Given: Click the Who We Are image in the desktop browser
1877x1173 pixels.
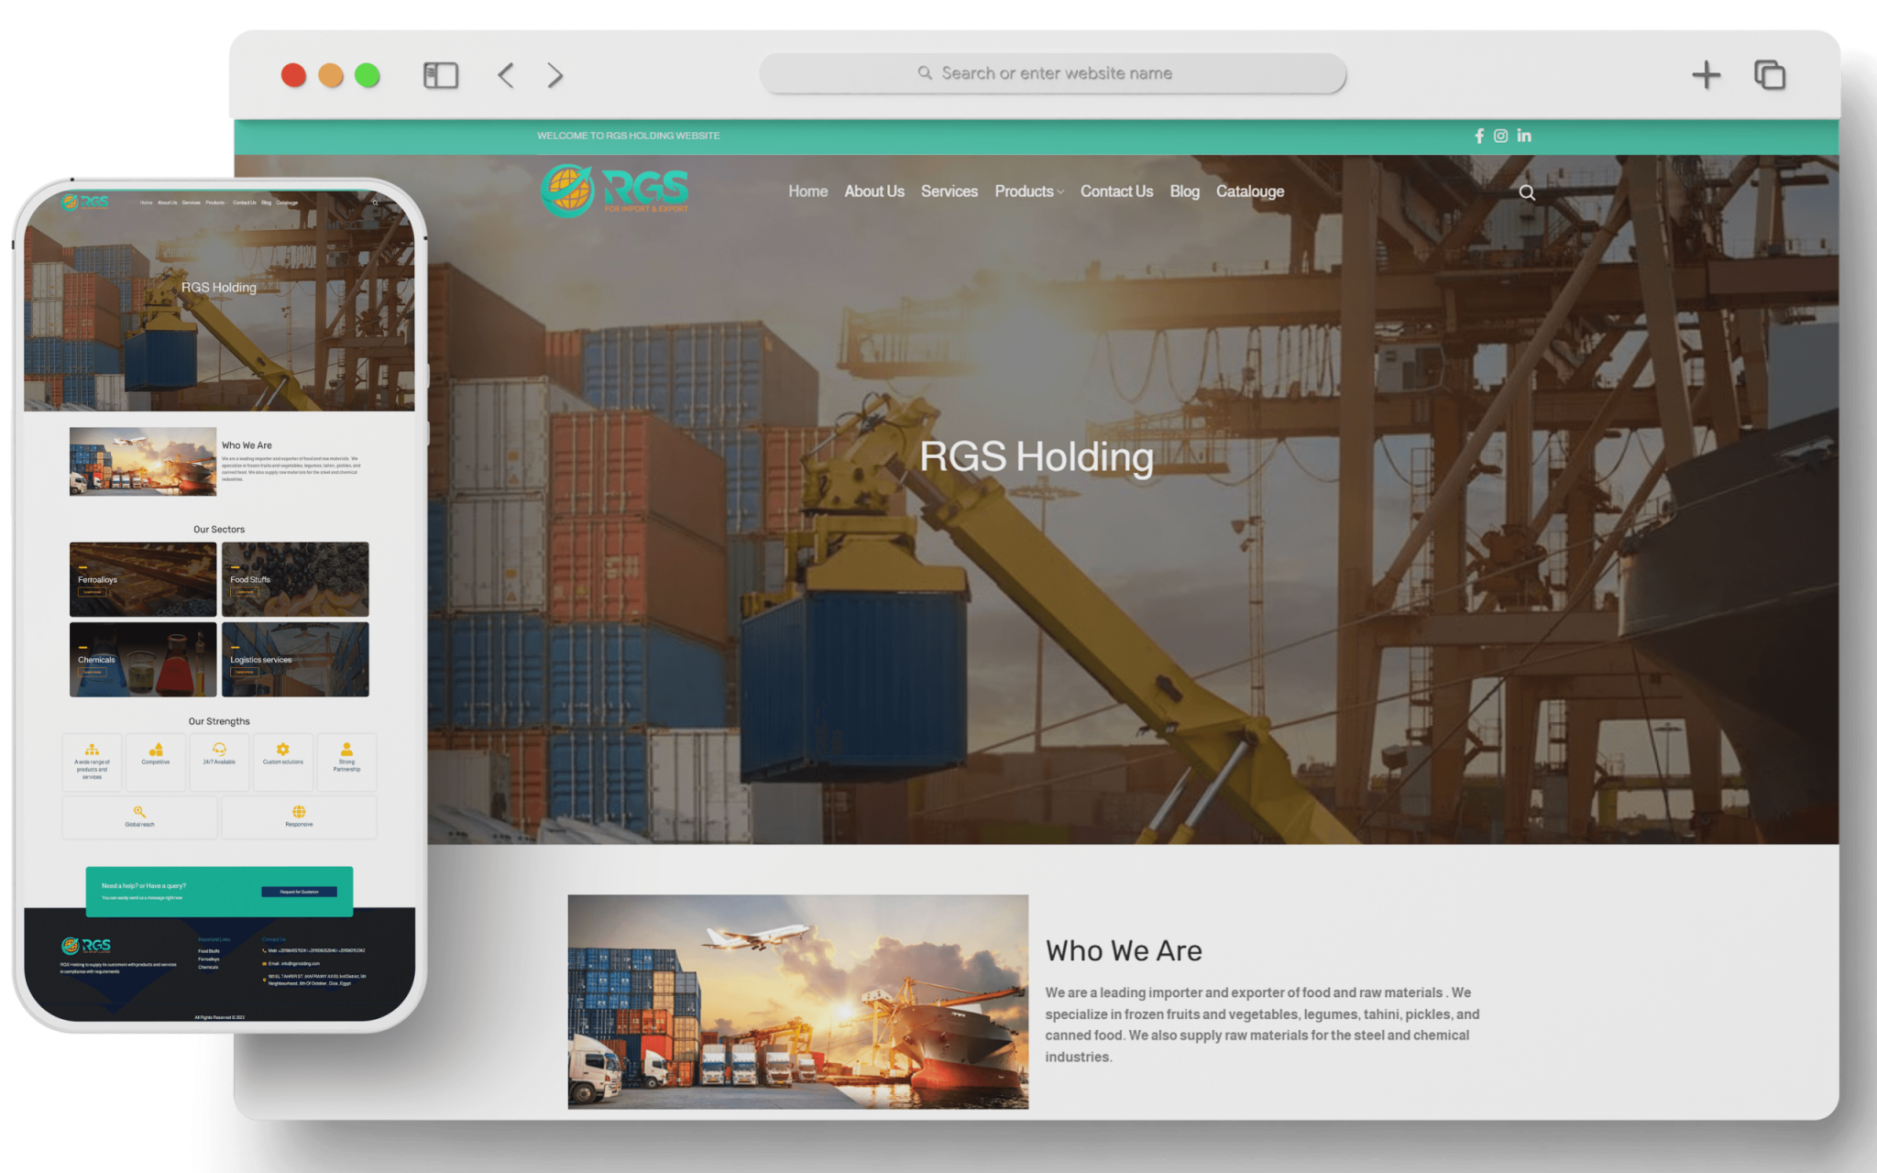Looking at the screenshot, I should point(797,1002).
